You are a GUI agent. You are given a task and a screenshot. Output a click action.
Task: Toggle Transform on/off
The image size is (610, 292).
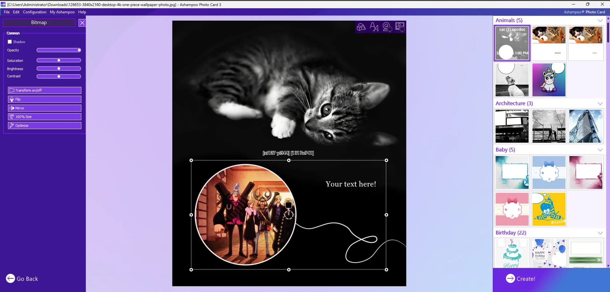[45, 90]
